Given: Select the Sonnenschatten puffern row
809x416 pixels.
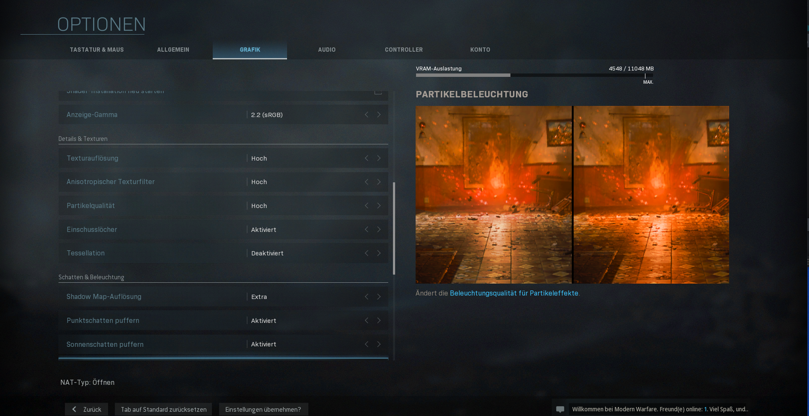Looking at the screenshot, I should 223,344.
